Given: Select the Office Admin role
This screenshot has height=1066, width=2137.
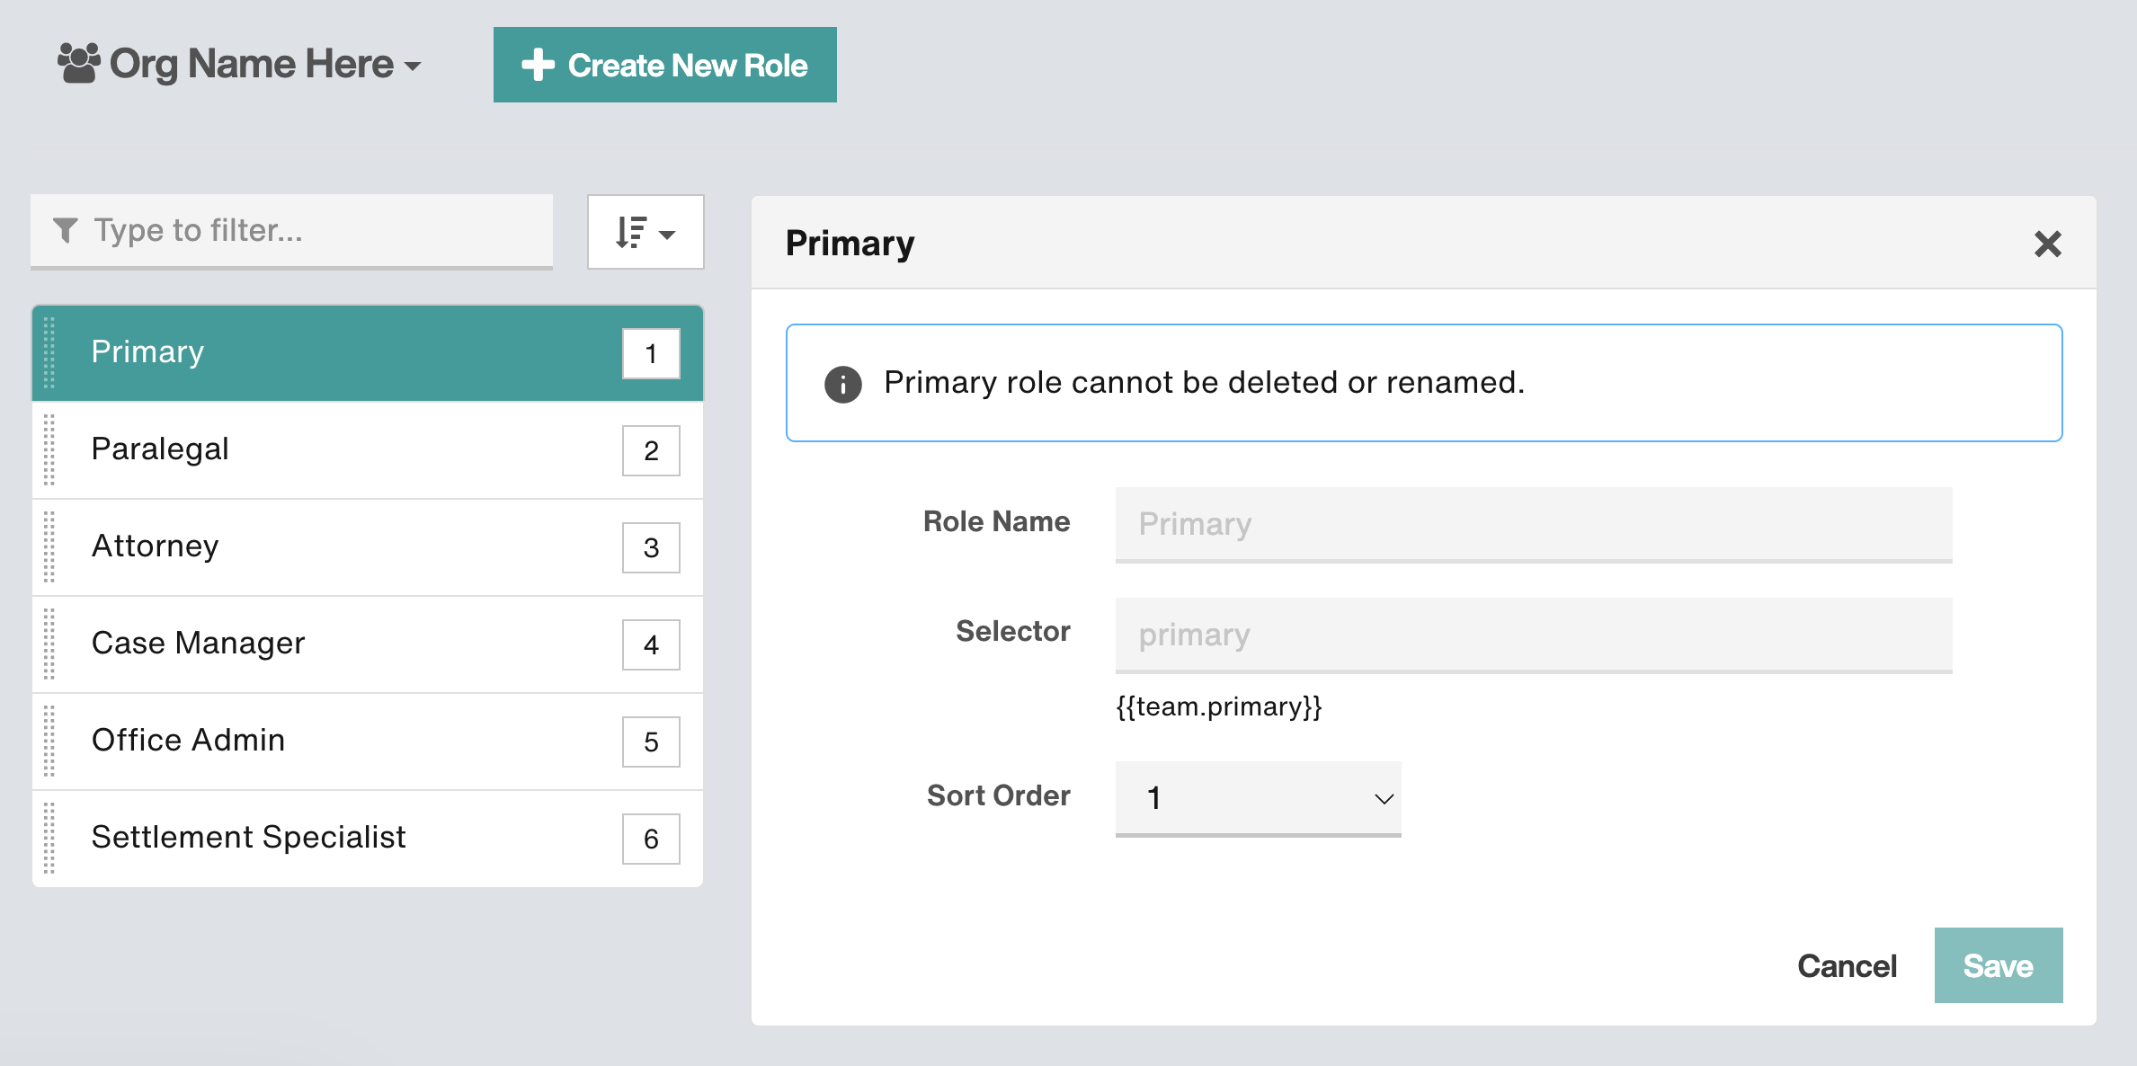Looking at the screenshot, I should point(368,742).
